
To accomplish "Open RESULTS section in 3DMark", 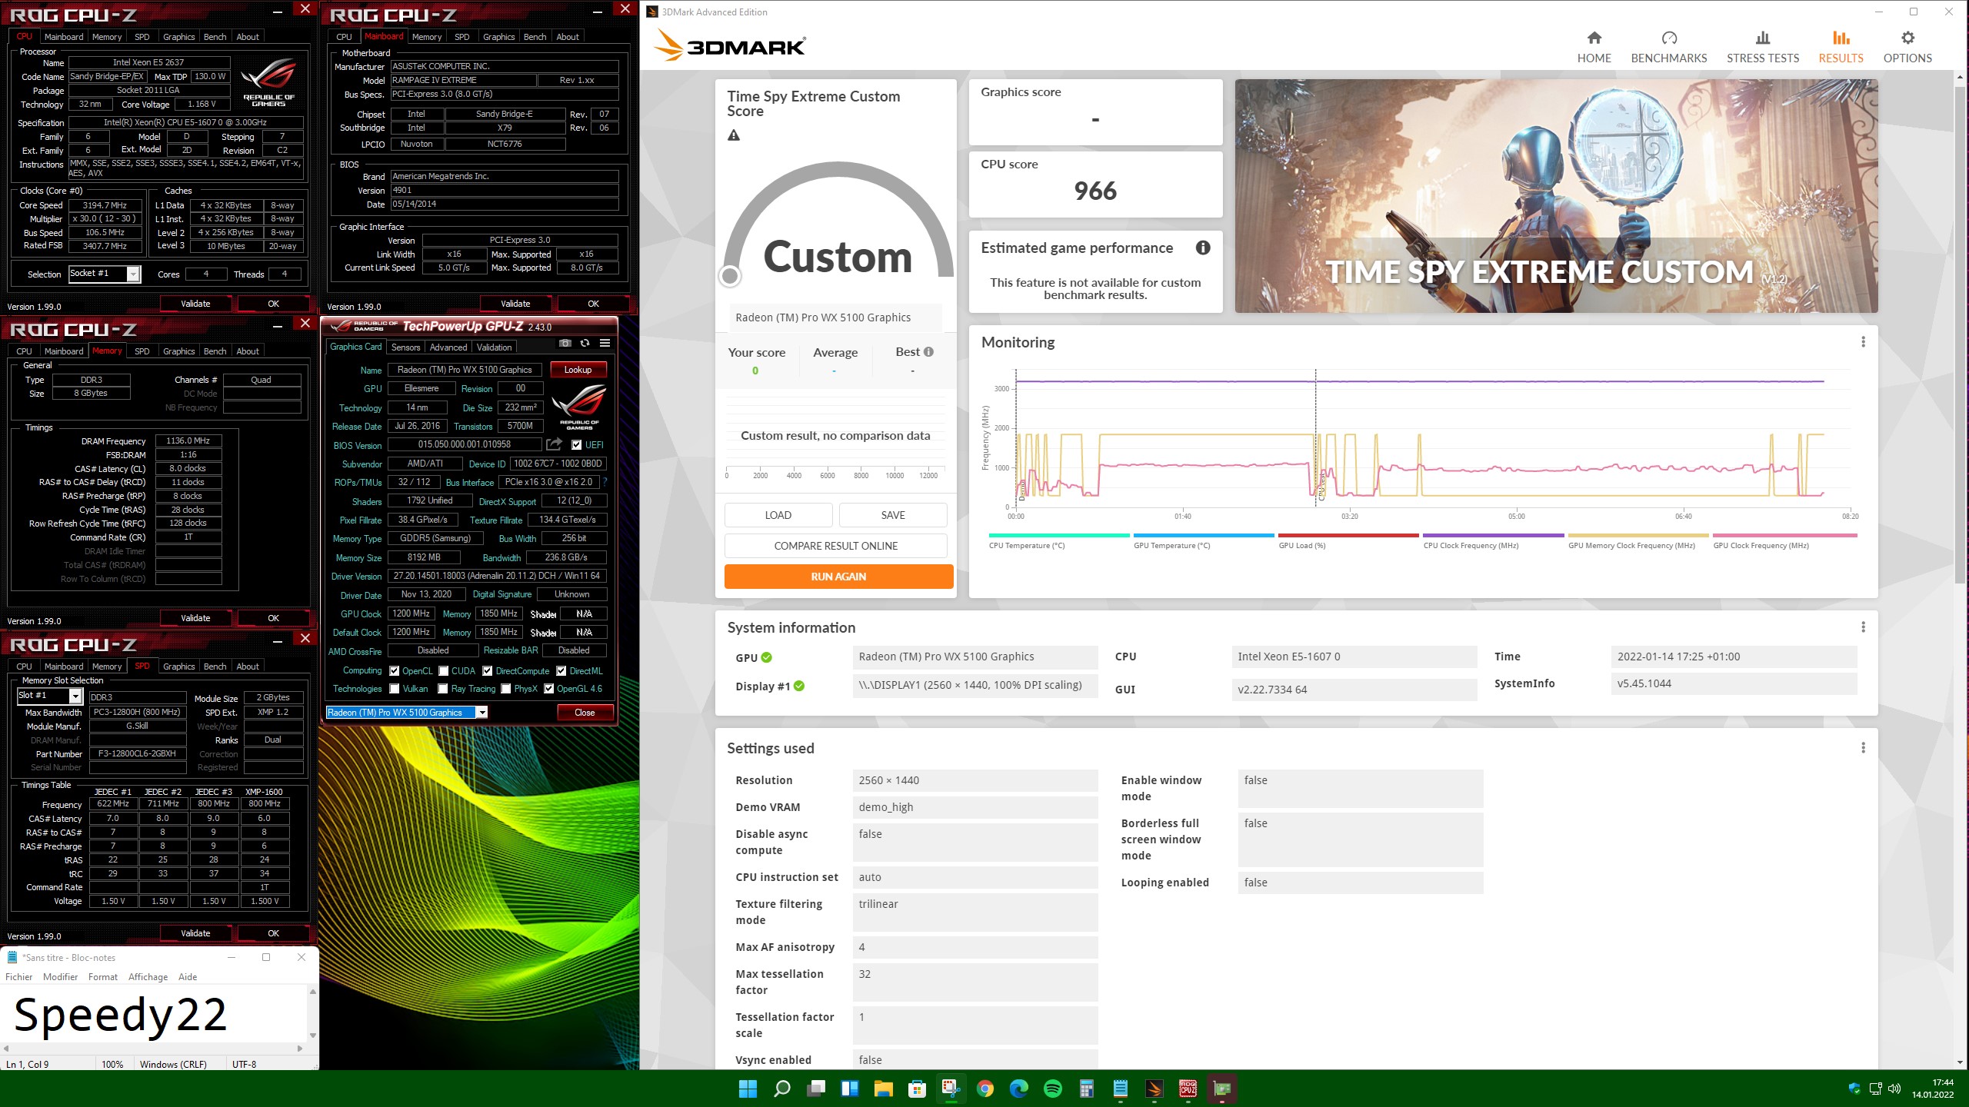I will pyautogui.click(x=1840, y=48).
